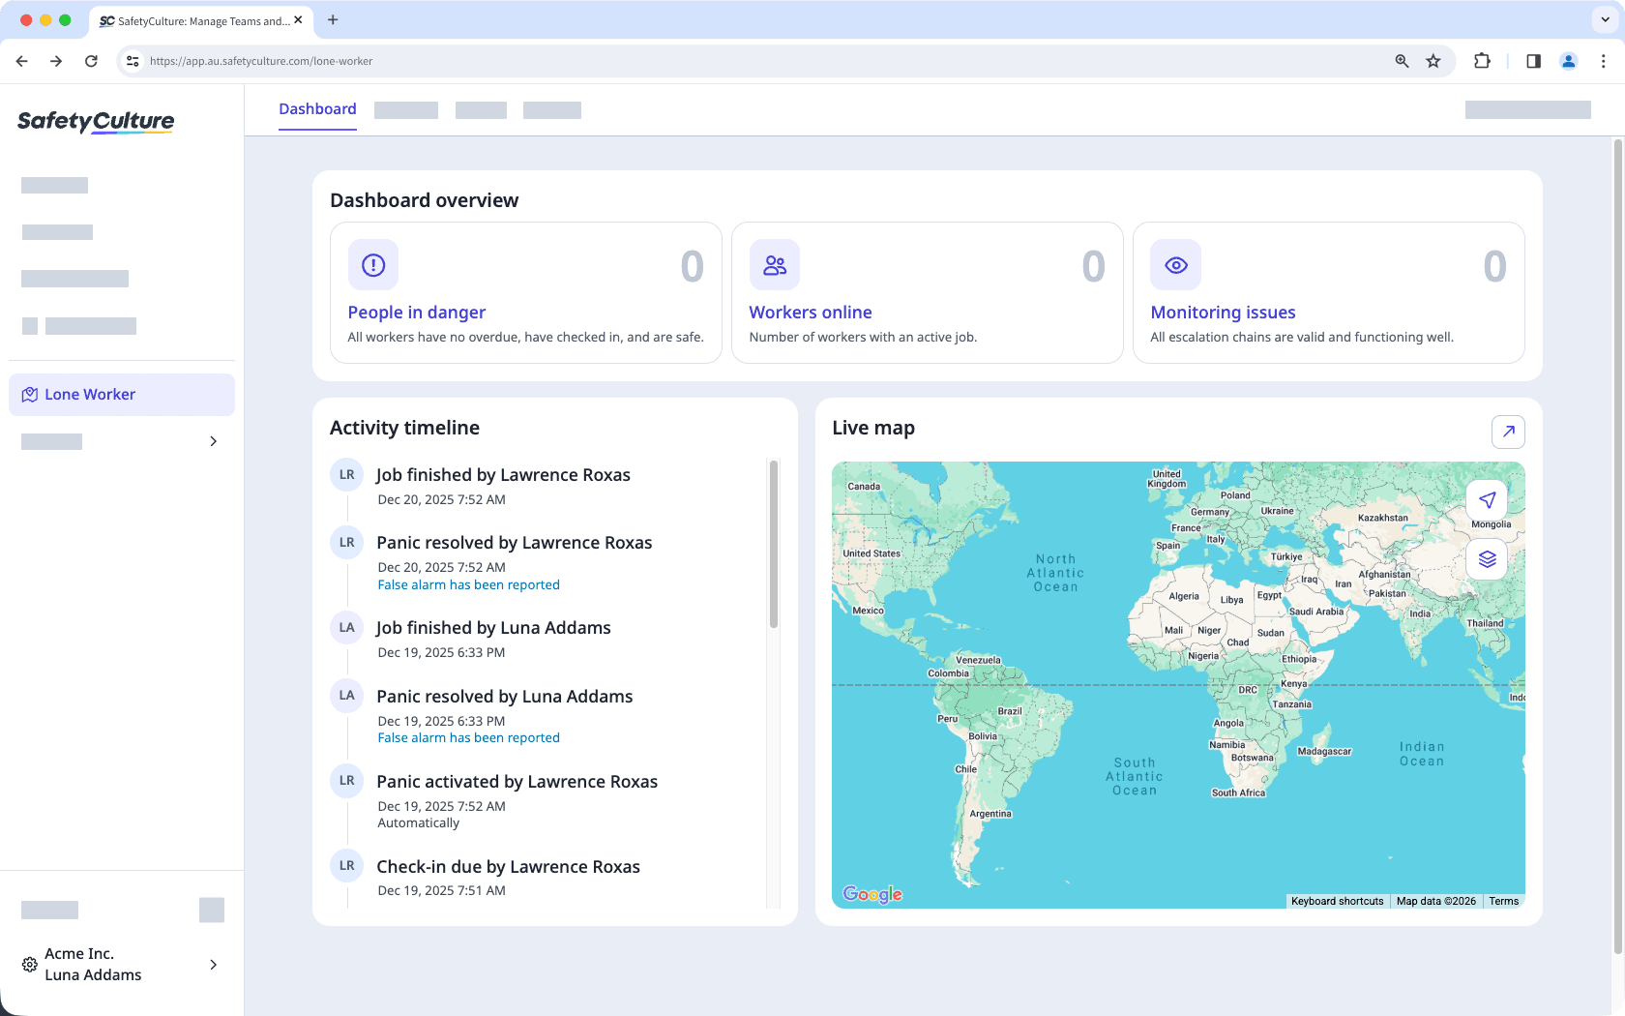Click the my-location arrow on the Live map
Image resolution: width=1625 pixels, height=1016 pixels.
point(1488,500)
